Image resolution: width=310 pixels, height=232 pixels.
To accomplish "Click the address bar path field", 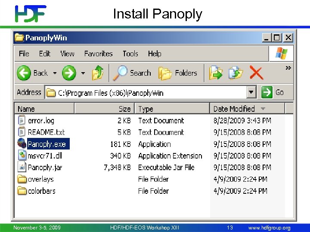I will click(146, 92).
